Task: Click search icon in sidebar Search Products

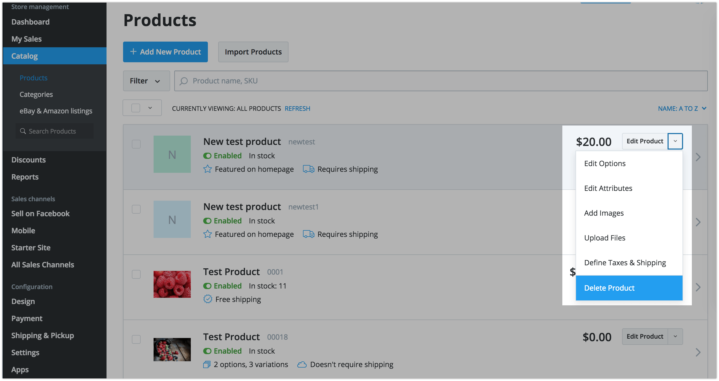Action: 23,131
